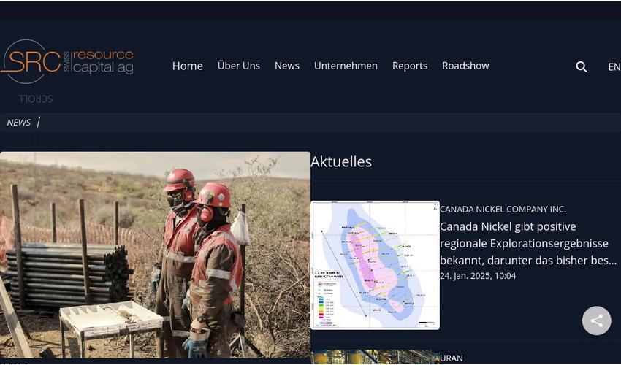Click the date 24. Jan. 2025, 10:04
This screenshot has height=365, width=621.
[478, 276]
